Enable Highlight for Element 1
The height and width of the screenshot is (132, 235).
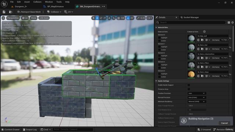click(159, 47)
